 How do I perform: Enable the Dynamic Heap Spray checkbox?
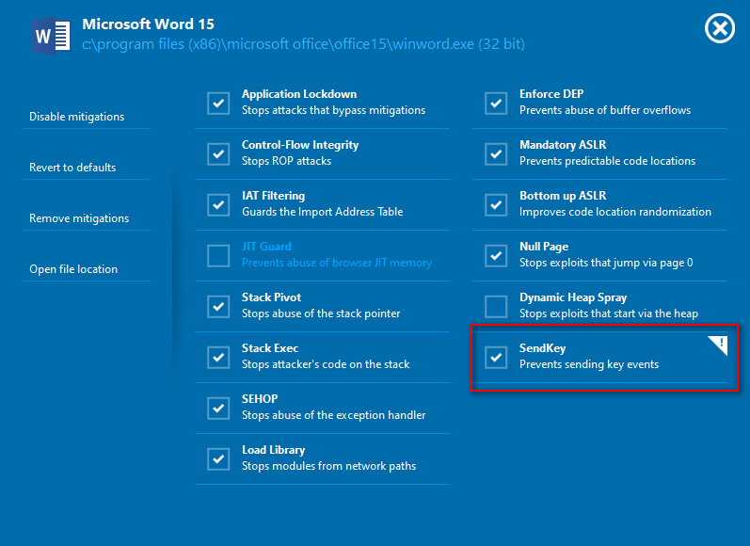(x=496, y=306)
